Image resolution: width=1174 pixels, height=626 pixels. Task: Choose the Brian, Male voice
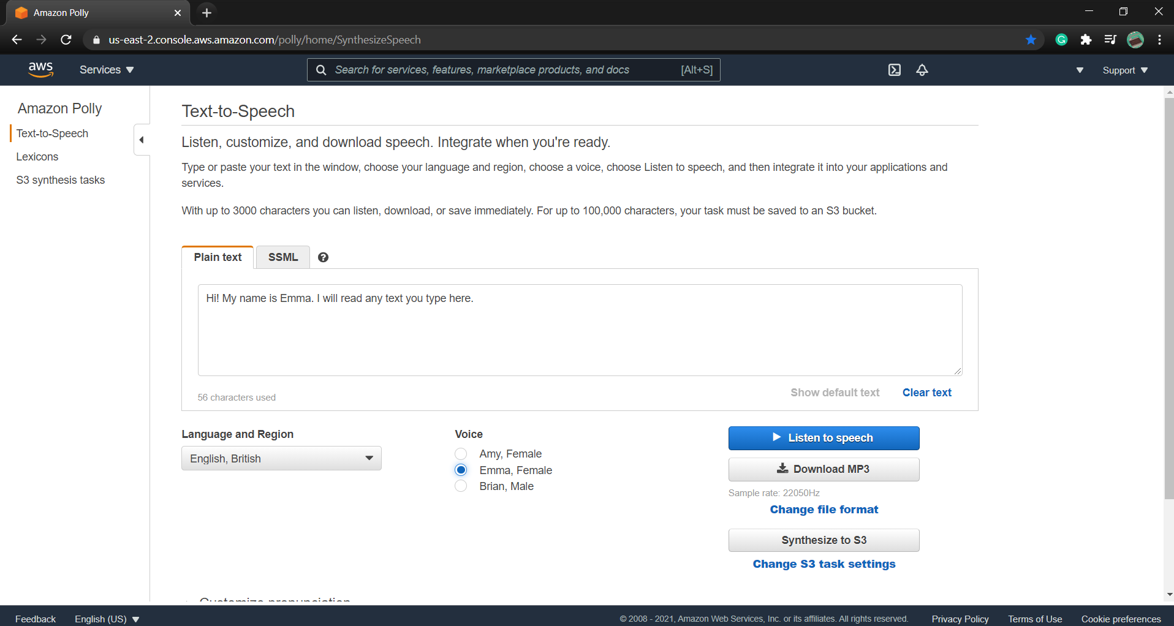pos(461,486)
